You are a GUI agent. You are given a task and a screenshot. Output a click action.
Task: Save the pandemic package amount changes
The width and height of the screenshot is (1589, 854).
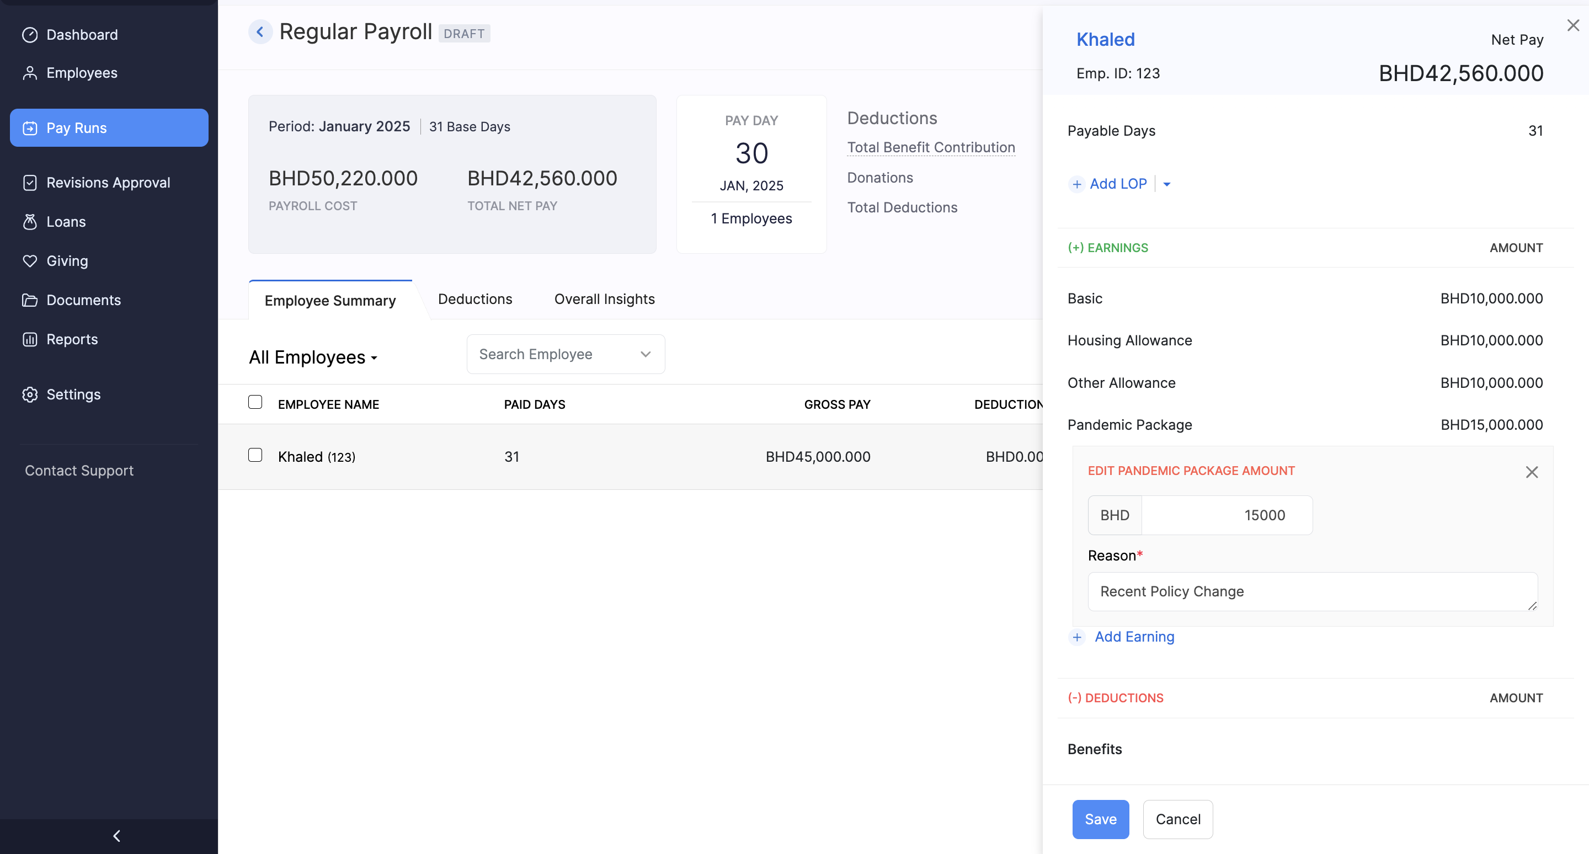coord(1101,819)
